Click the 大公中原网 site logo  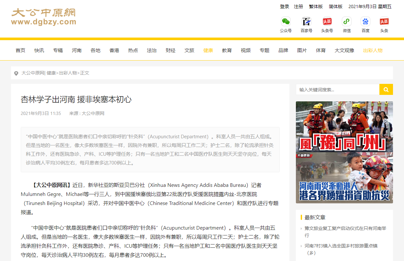pos(43,17)
